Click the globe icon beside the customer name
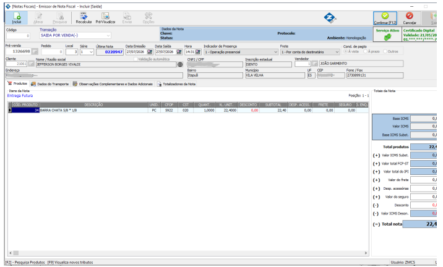This screenshot has height=267, width=443. click(180, 64)
